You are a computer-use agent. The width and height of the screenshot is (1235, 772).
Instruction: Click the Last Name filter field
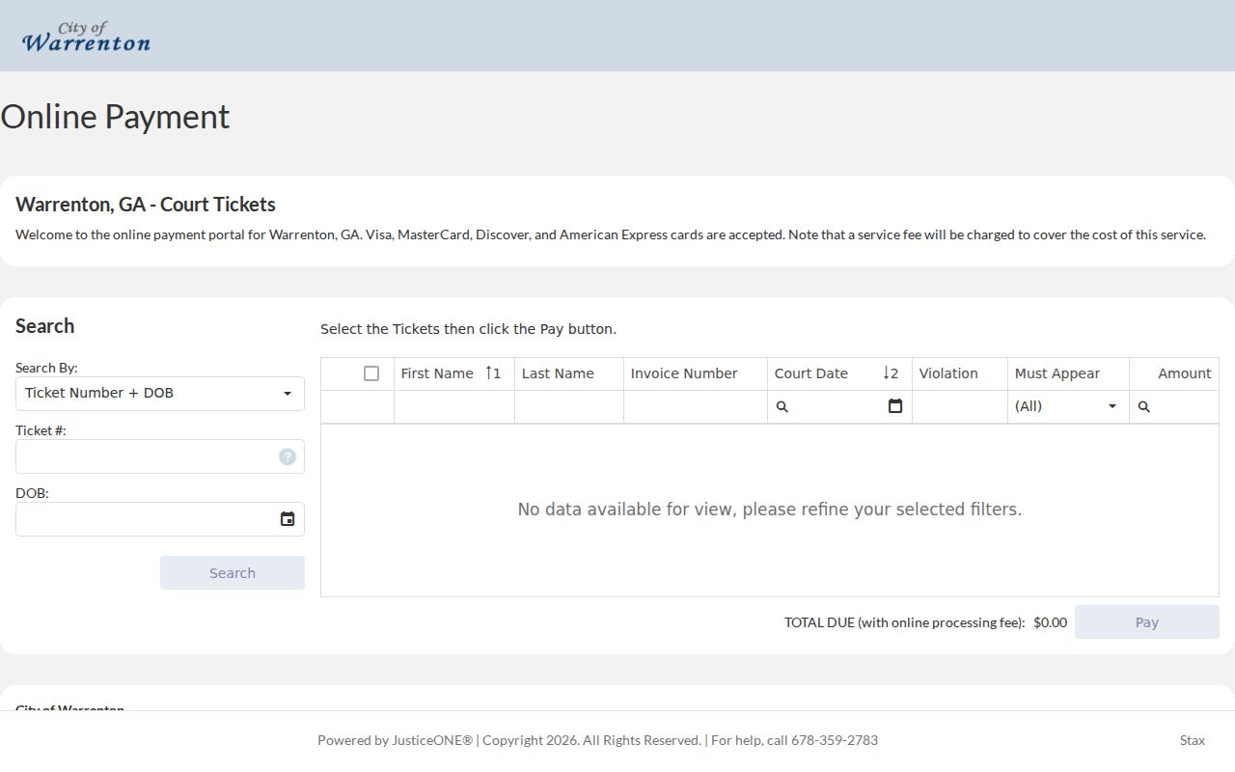click(569, 406)
